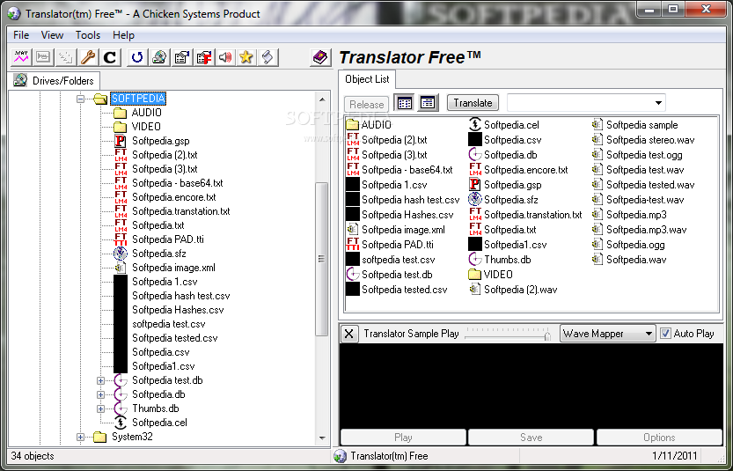Viewport: 733px width, 471px height.
Task: Click the properties icon with red F
Action: [204, 57]
